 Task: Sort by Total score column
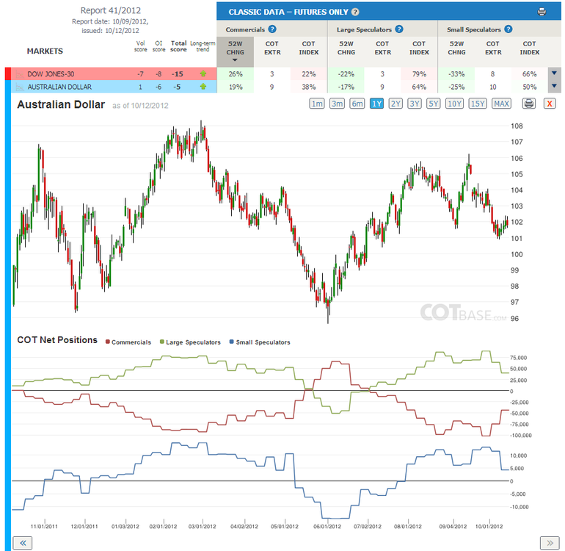(x=178, y=46)
